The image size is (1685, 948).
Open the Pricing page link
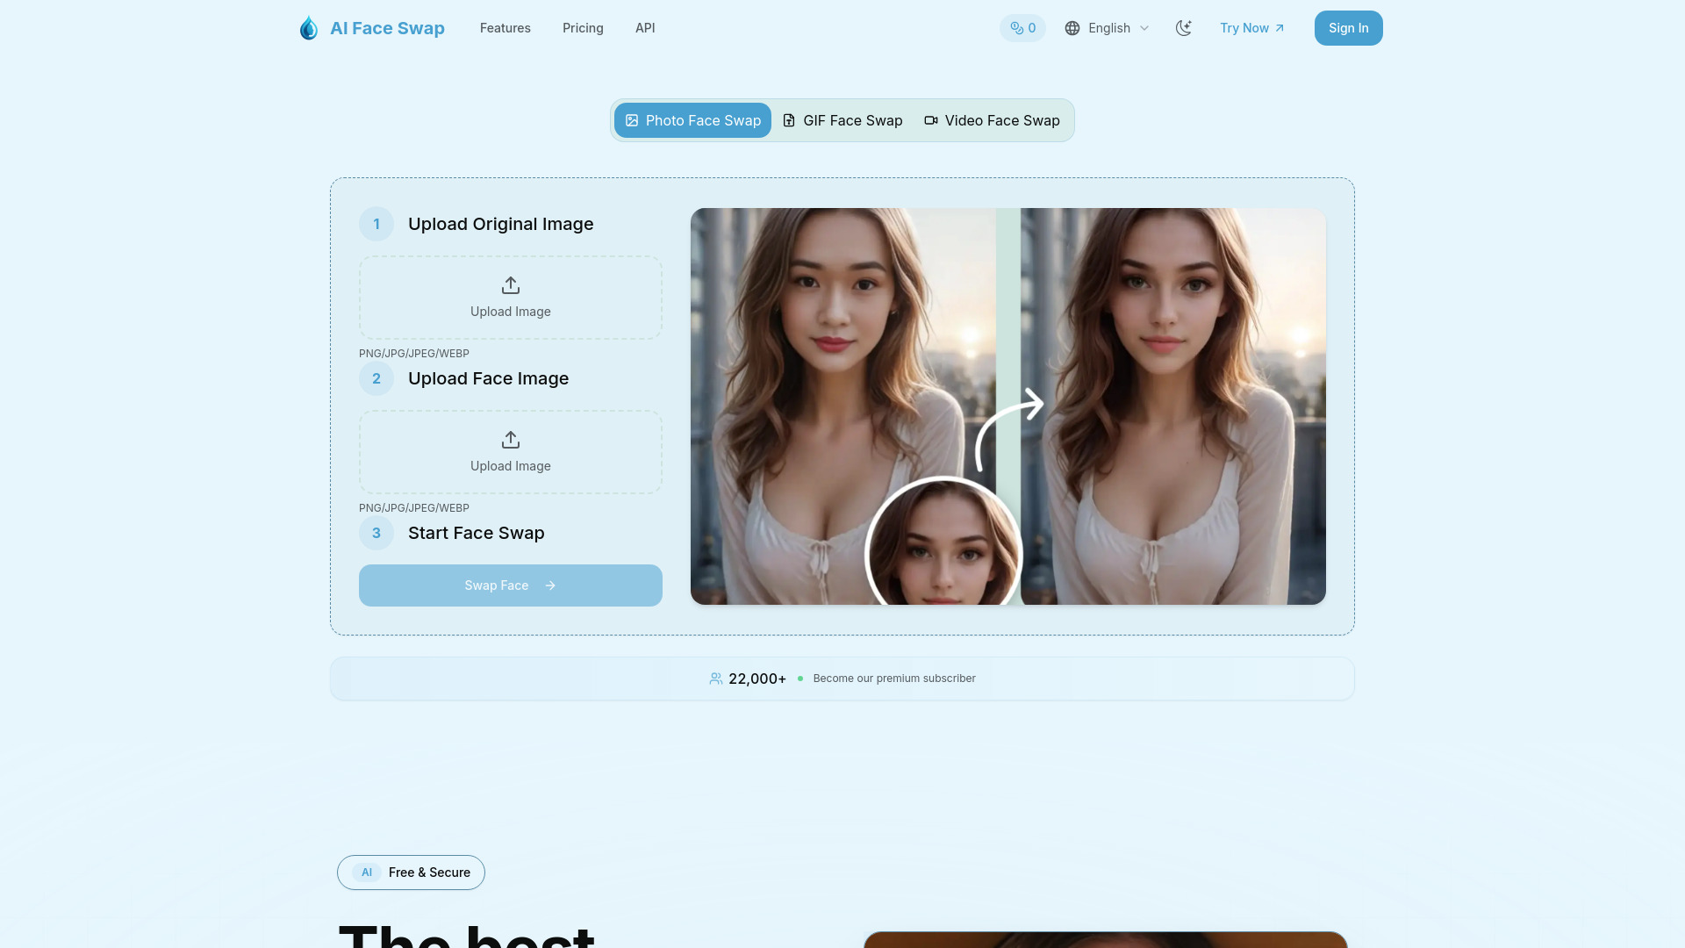click(583, 28)
